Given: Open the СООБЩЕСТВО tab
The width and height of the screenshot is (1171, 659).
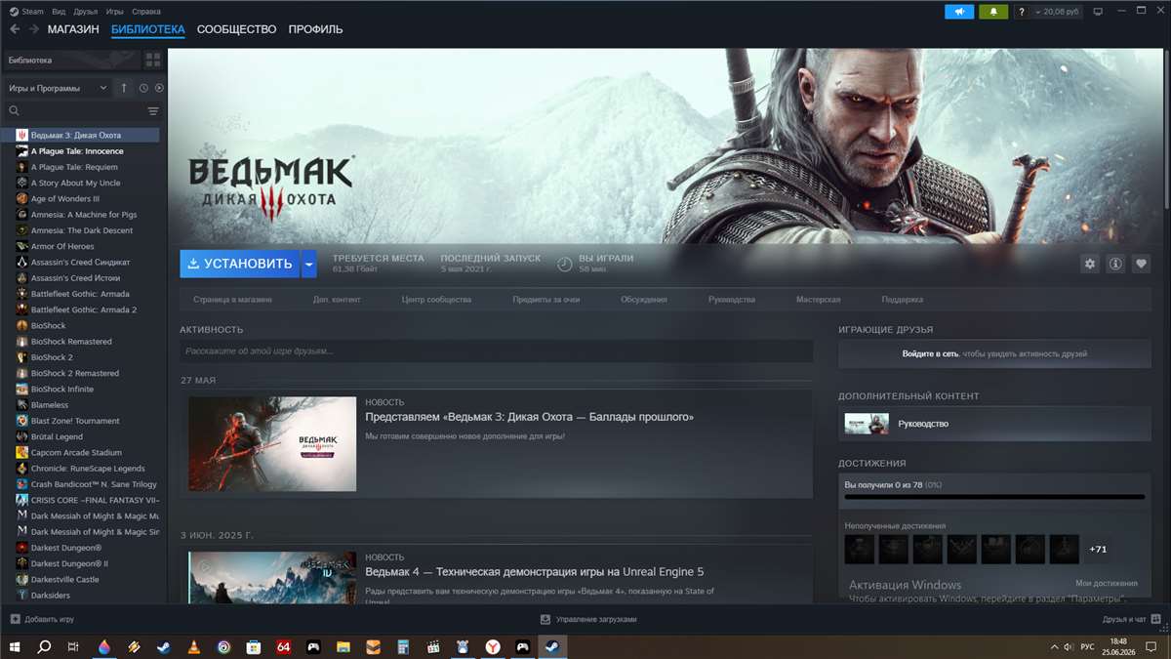Looking at the screenshot, I should 236,29.
